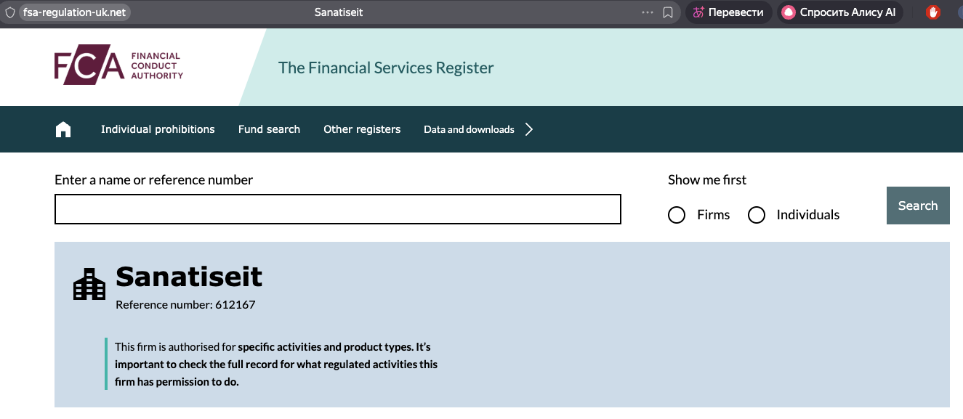Screen dimensions: 963x419
Task: Open Fund search menu item
Action: point(269,129)
